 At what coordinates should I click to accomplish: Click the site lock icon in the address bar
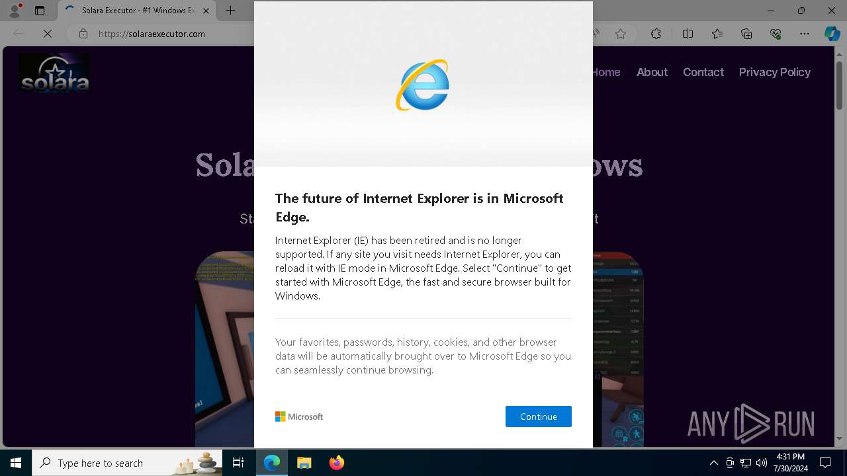point(83,34)
